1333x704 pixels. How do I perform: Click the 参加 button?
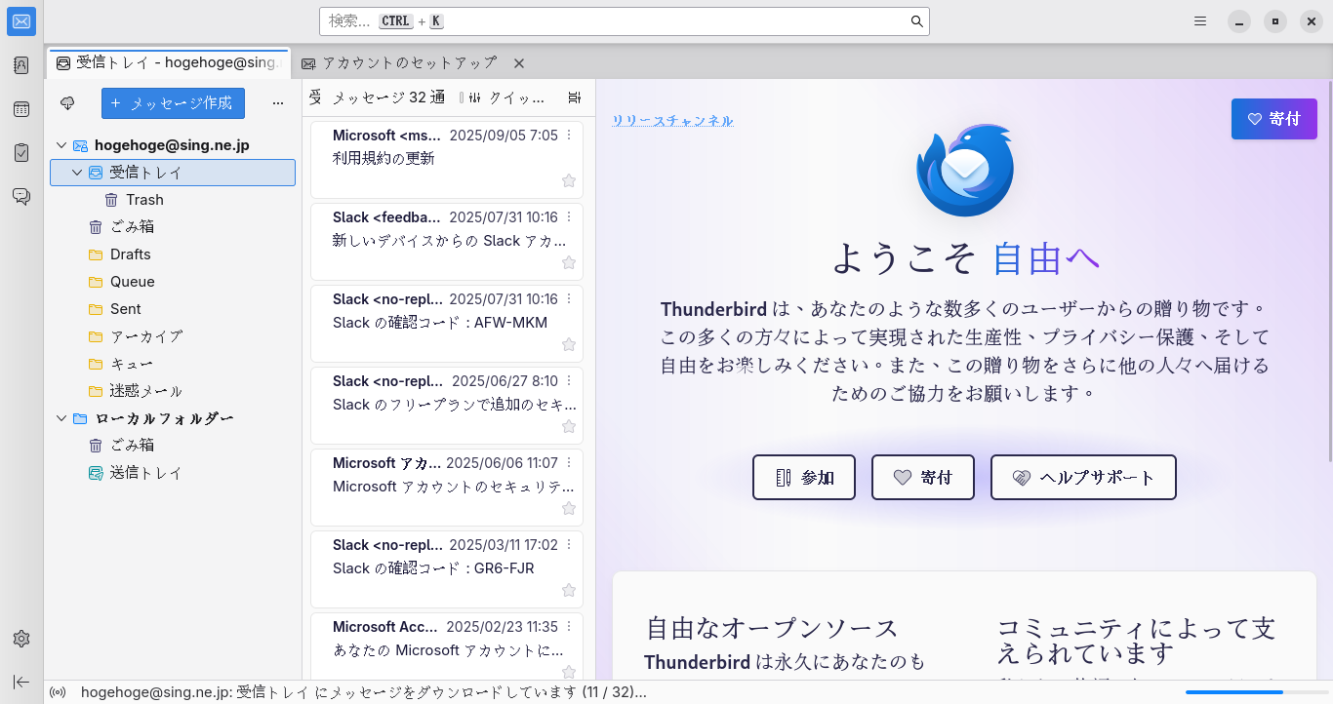(x=804, y=478)
